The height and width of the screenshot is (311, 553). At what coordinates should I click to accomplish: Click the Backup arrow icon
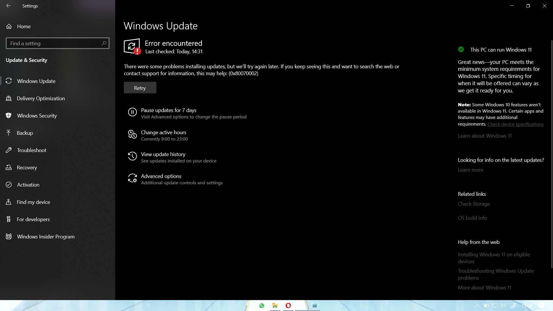coord(9,133)
